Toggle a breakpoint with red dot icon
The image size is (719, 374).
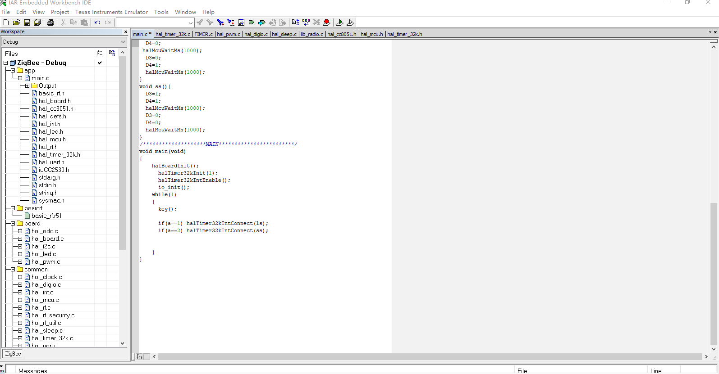point(327,23)
